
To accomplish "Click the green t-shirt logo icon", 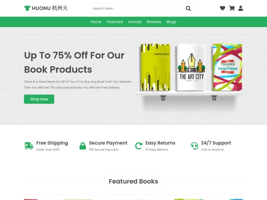I will click(27, 8).
